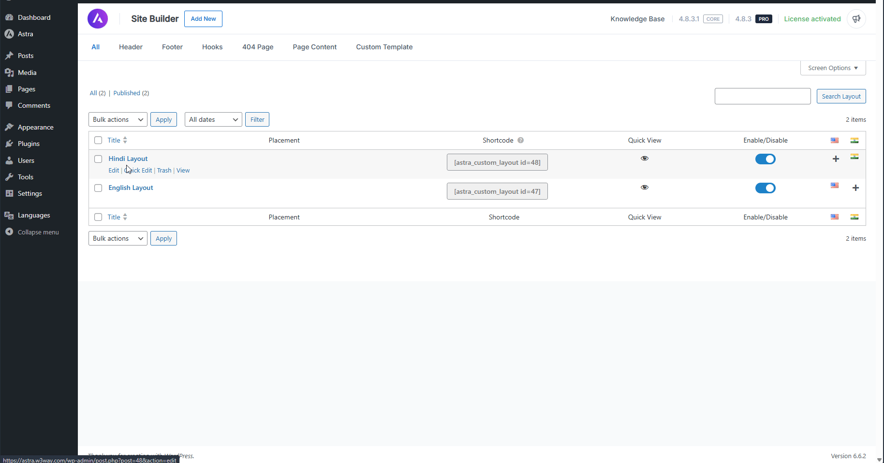Switch to the Header tab

[x=131, y=47]
